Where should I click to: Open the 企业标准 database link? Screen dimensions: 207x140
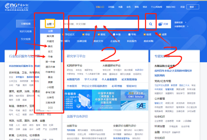click(x=115, y=41)
